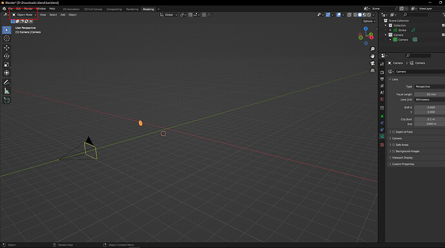This screenshot has height=248, width=445.
Task: Select the Add Cube tool
Action: [x=6, y=100]
